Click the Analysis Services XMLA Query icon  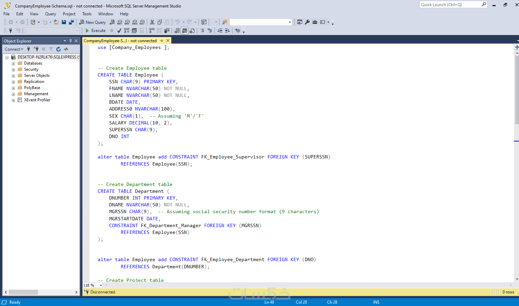[135, 22]
